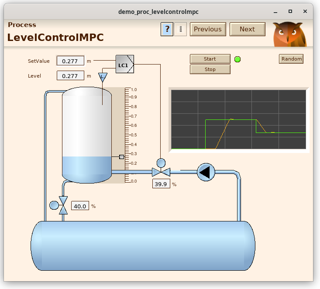Start the simulation
The width and height of the screenshot is (320, 289).
point(210,59)
